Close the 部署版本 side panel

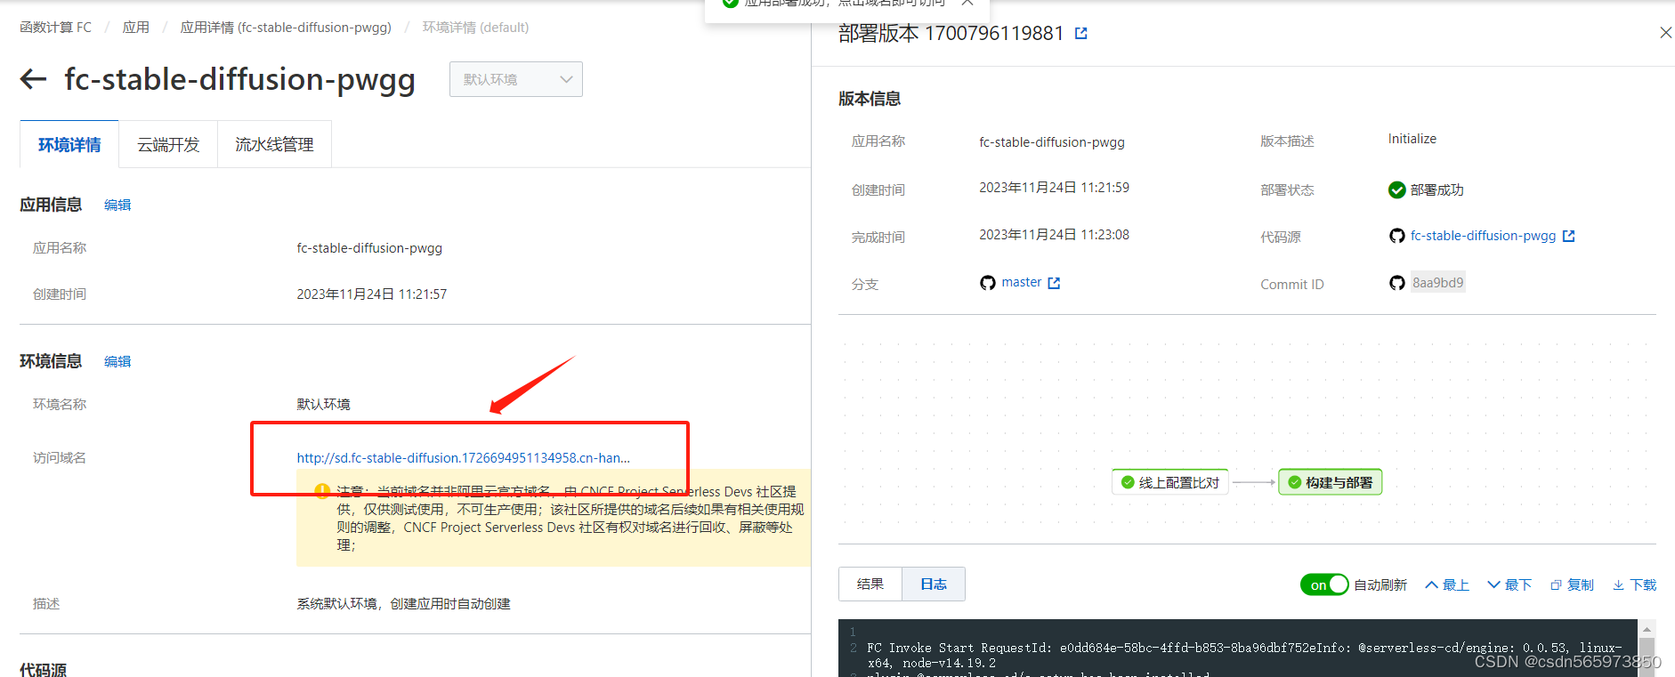[1665, 33]
